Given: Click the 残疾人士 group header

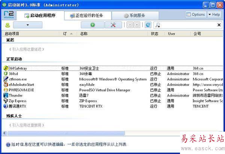Looking at the screenshot, I should coord(14,116).
